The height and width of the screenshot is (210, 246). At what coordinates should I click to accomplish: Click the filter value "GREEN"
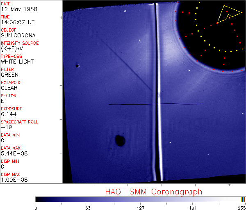coord(9,75)
